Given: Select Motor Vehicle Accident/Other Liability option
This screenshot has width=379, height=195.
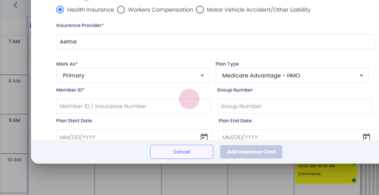Looking at the screenshot, I should pyautogui.click(x=200, y=10).
